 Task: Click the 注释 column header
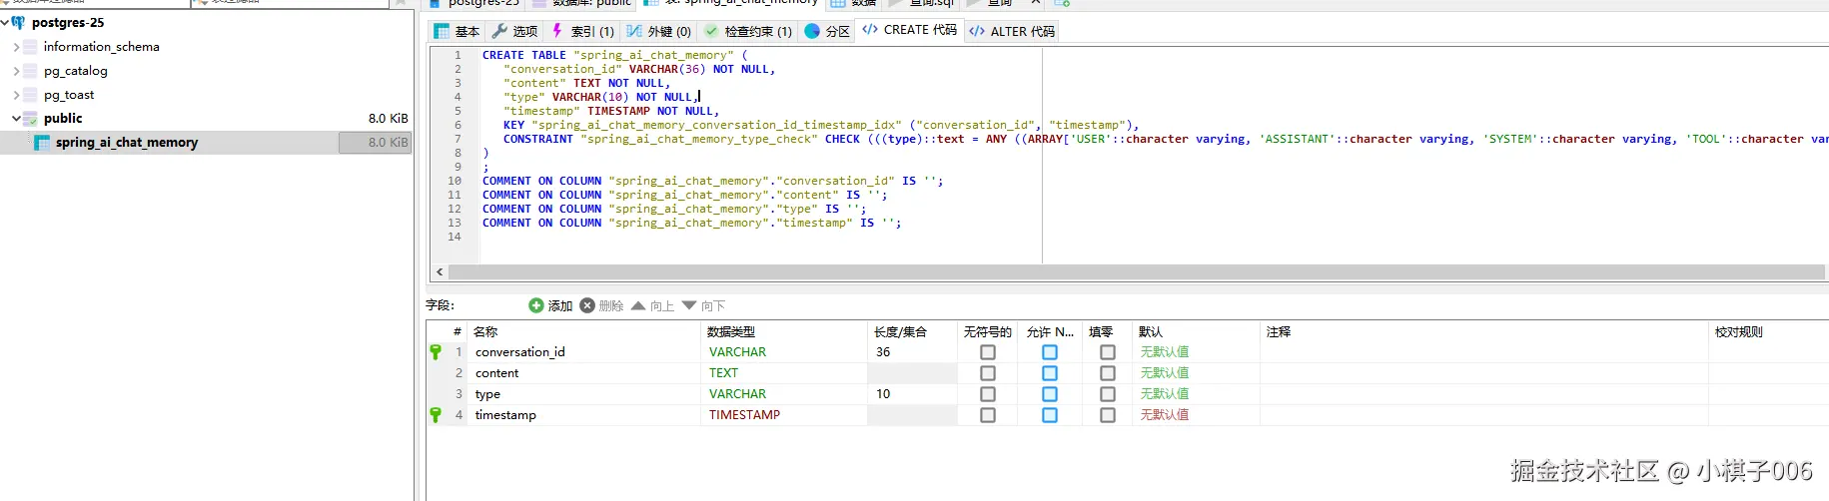1484,331
